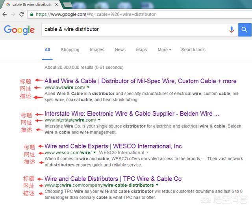The height and width of the screenshot is (208, 252).
Task: Expand dropdown arrow next to wesco.com/wire
Action: pos(94,152)
